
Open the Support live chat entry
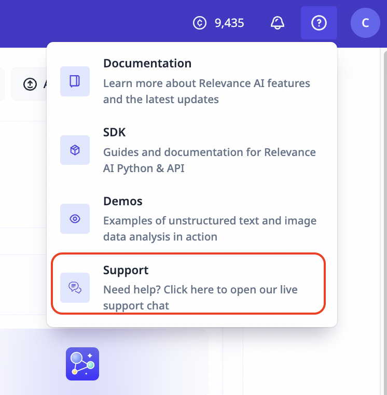tap(188, 284)
